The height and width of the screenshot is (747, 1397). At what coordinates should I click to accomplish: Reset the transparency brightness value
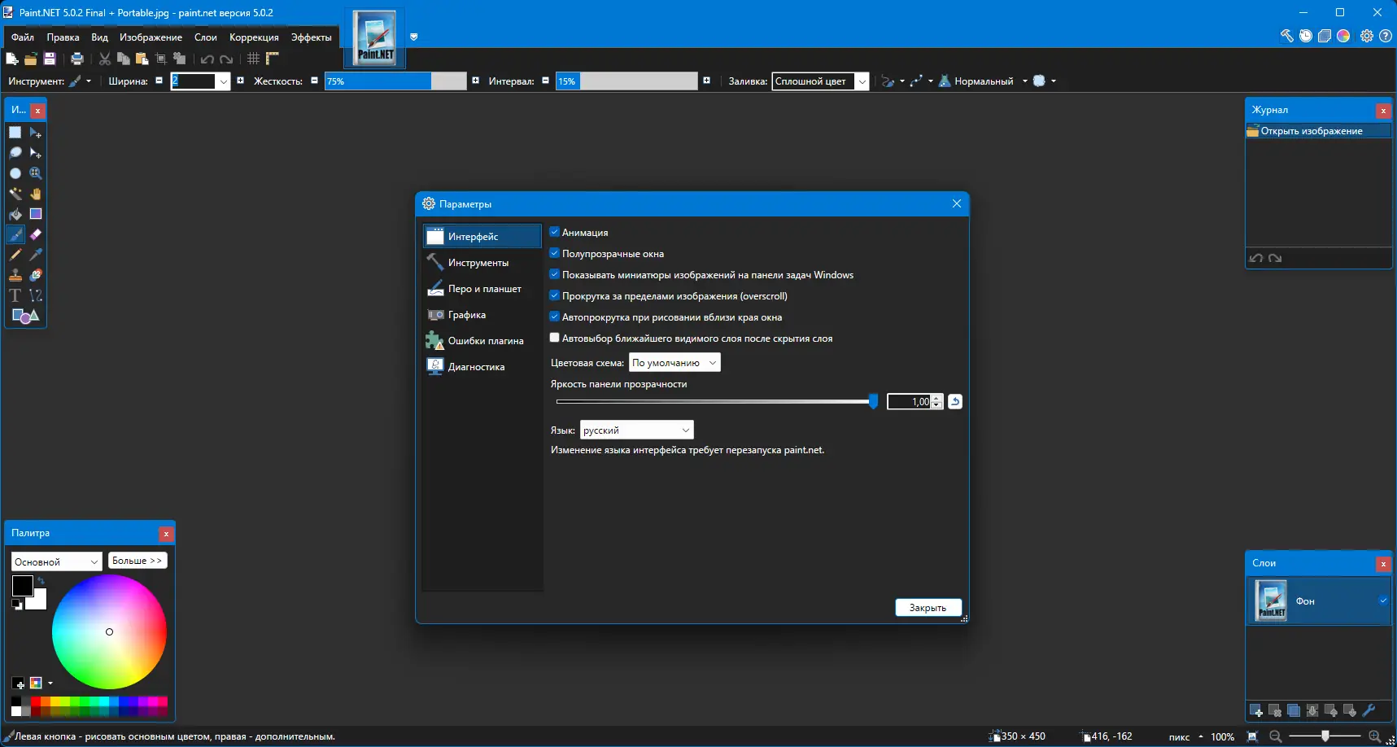(955, 401)
